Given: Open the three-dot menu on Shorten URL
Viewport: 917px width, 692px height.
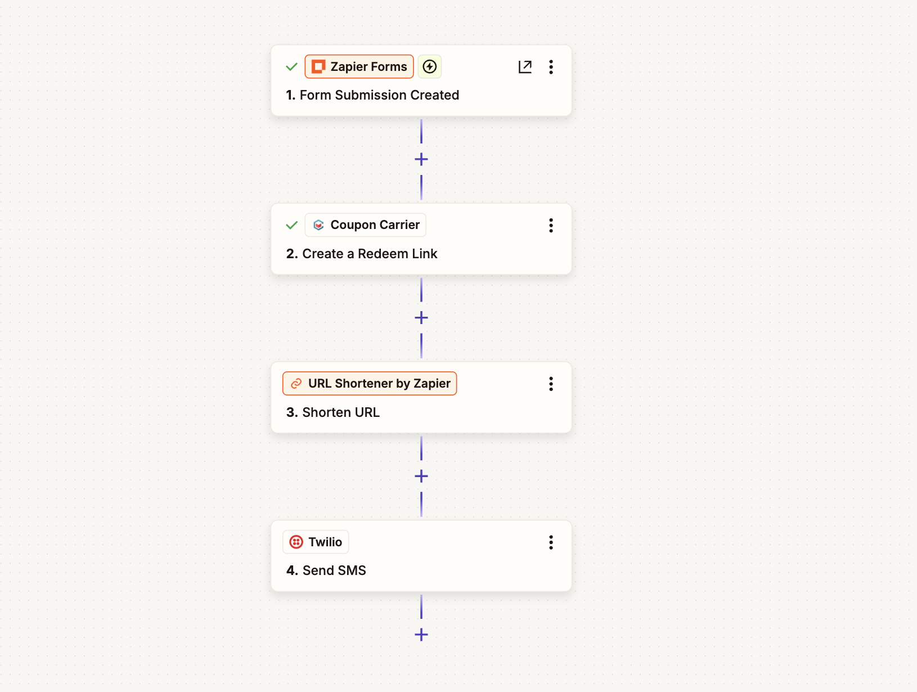Looking at the screenshot, I should 551,383.
